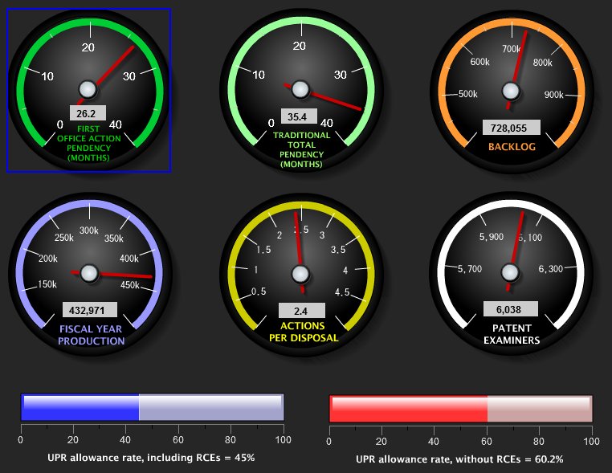
Task: Click the center hub of Fiscal Year needle
Action: (x=89, y=274)
